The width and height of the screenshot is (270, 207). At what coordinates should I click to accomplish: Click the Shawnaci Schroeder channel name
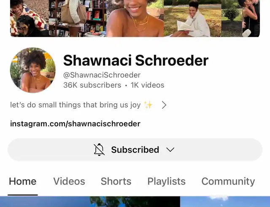pyautogui.click(x=136, y=60)
